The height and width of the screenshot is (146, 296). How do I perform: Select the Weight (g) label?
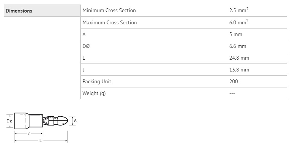[x=94, y=94]
